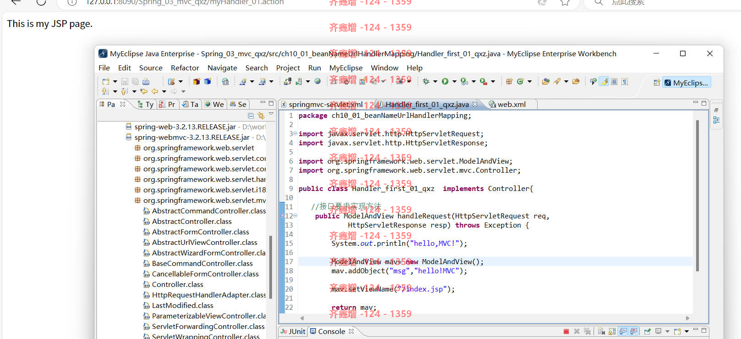Click the Package Explorer vertical scrollbar
This screenshot has width=741, height=339.
pyautogui.click(x=271, y=267)
